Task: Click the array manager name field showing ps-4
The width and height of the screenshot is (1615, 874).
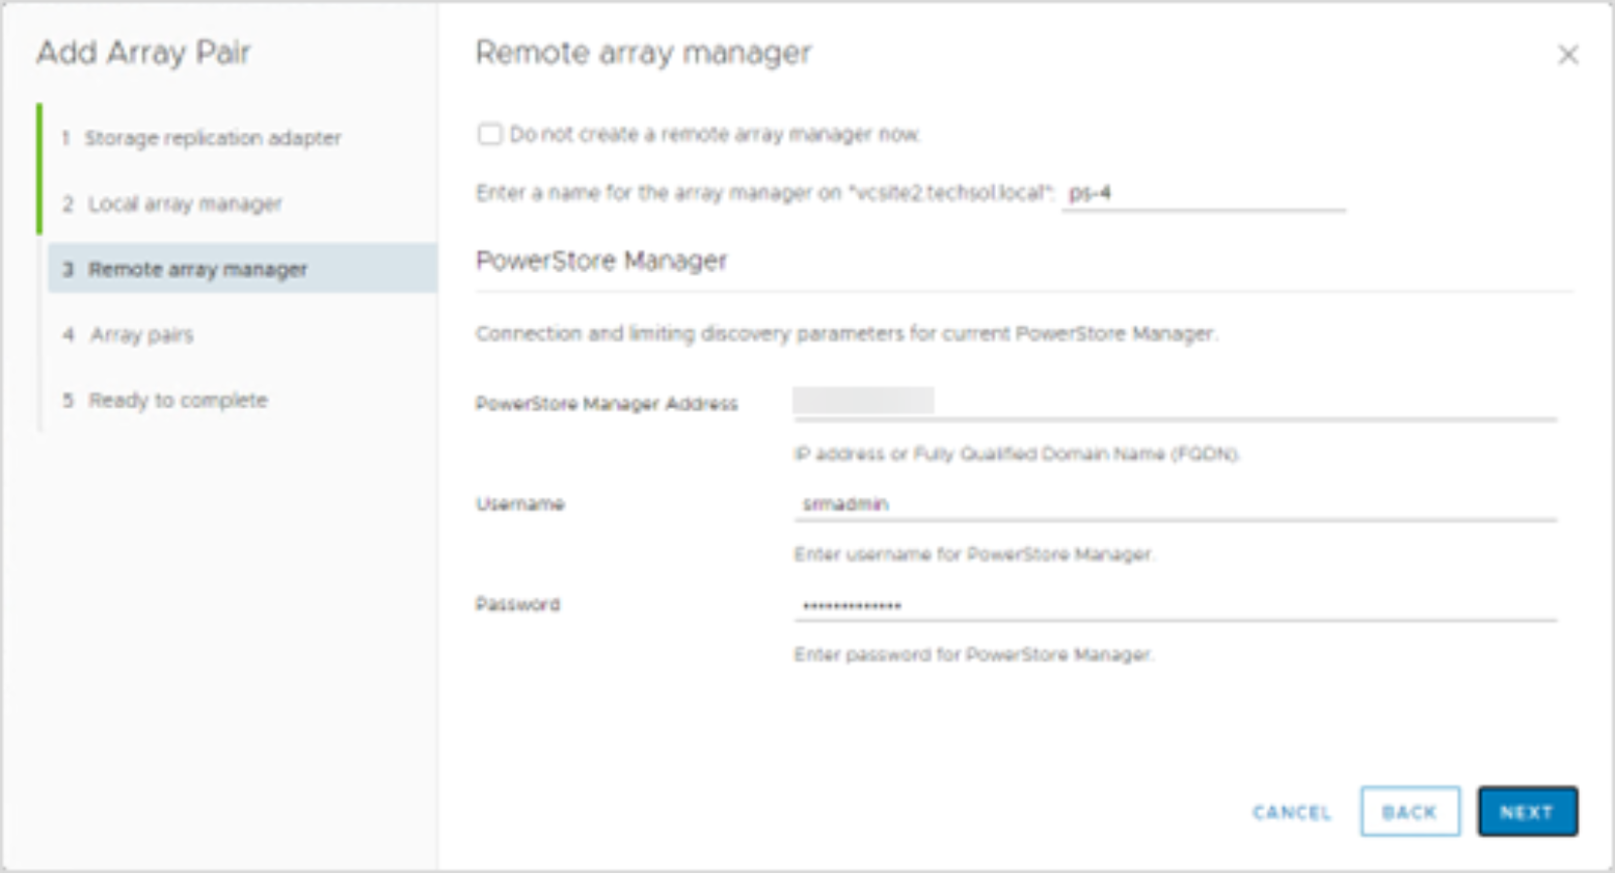Action: point(1203,193)
